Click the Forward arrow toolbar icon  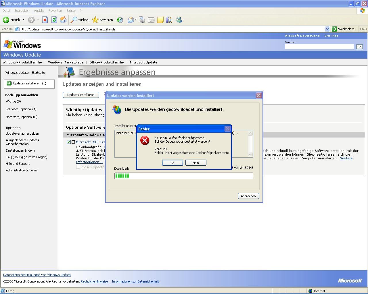tap(31, 20)
